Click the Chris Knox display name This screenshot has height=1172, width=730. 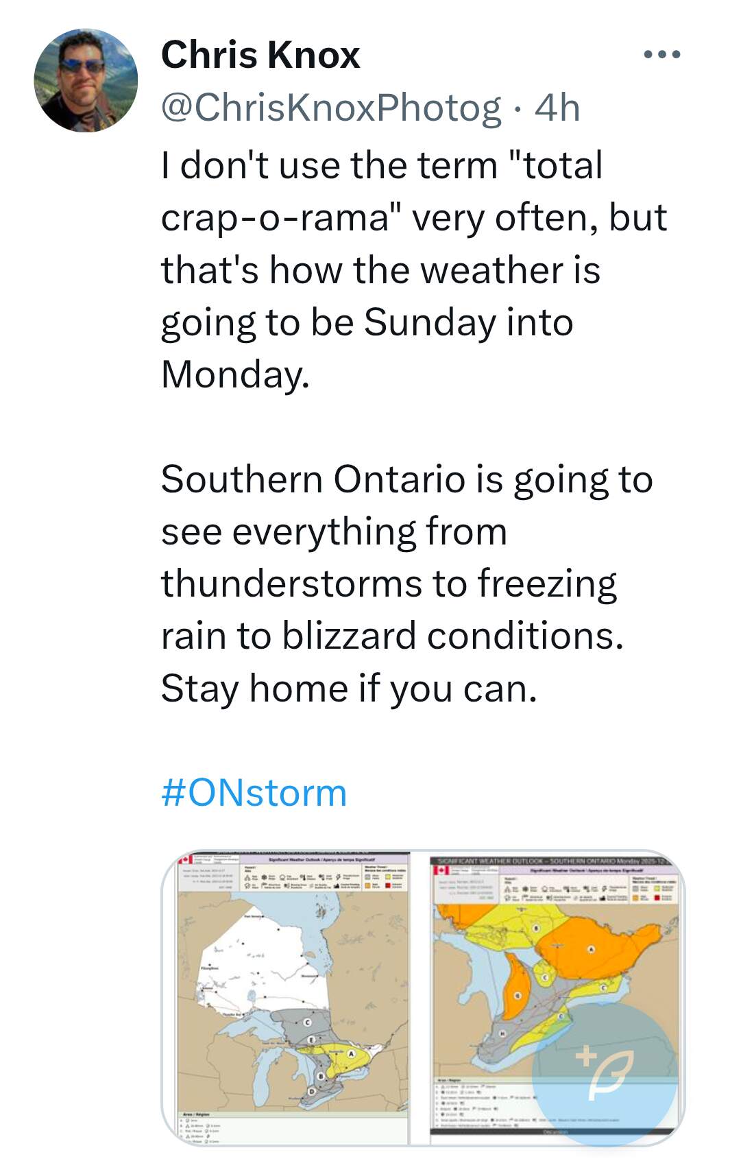pyautogui.click(x=260, y=55)
